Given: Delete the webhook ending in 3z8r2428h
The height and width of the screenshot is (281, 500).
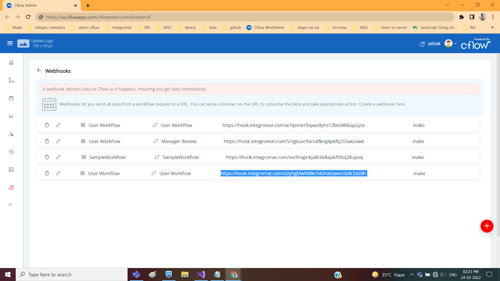Looking at the screenshot, I should pos(47,173).
